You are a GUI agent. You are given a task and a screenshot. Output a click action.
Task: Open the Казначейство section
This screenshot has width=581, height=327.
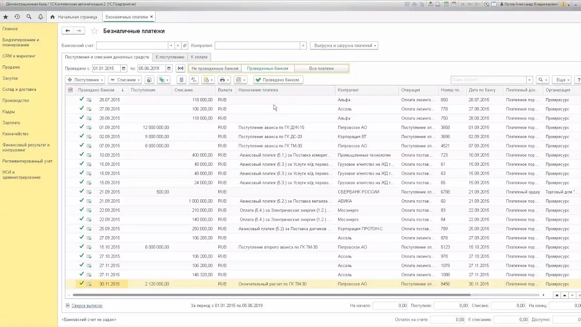coord(15,134)
